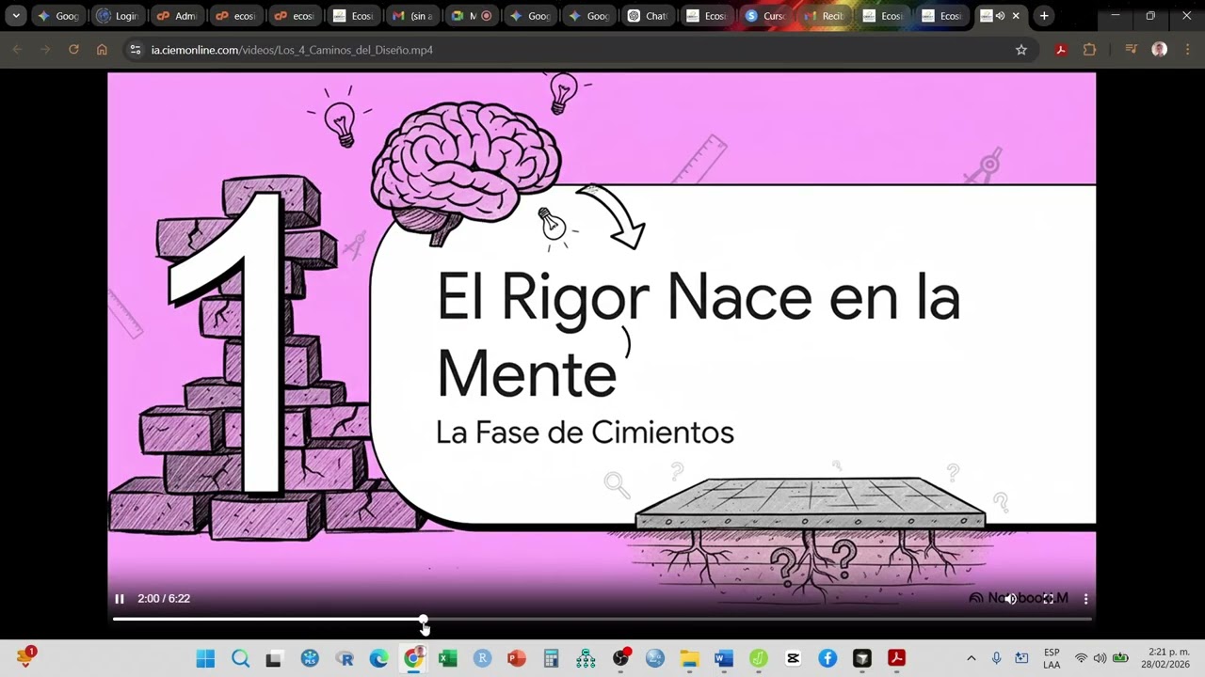1205x677 pixels.
Task: Go forward in browser history
Action: coord(45,50)
